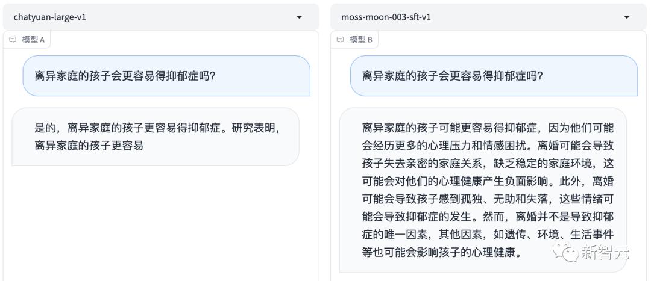Open the moss-moon-003-sft-v1 model selector field
Viewport: 651px width, 281px height.
[x=476, y=17]
